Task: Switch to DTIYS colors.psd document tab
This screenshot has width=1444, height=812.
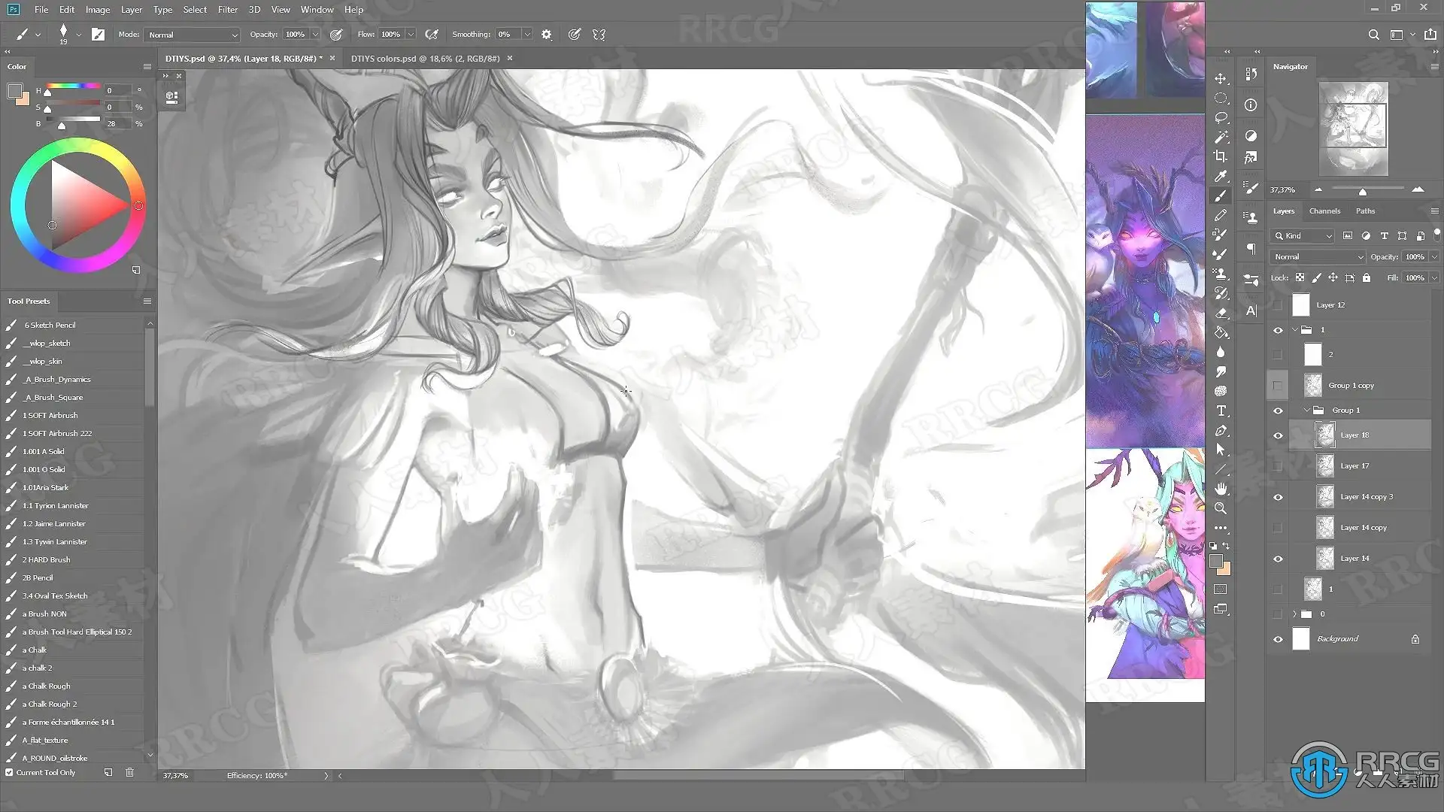Action: (x=425, y=58)
